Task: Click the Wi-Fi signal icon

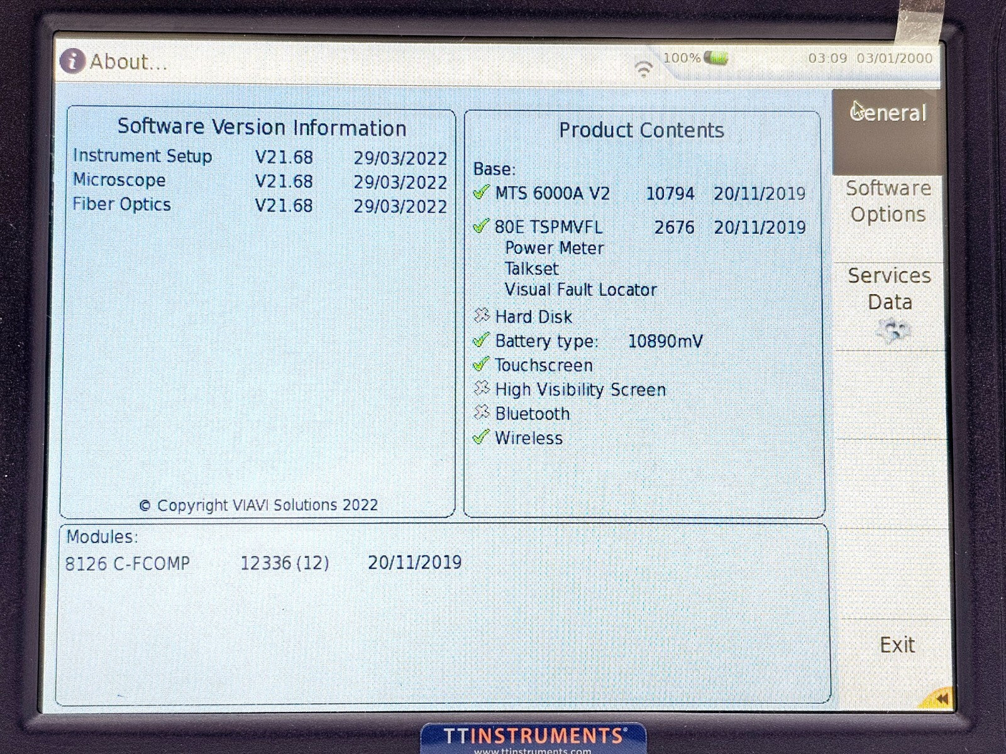Action: (643, 68)
